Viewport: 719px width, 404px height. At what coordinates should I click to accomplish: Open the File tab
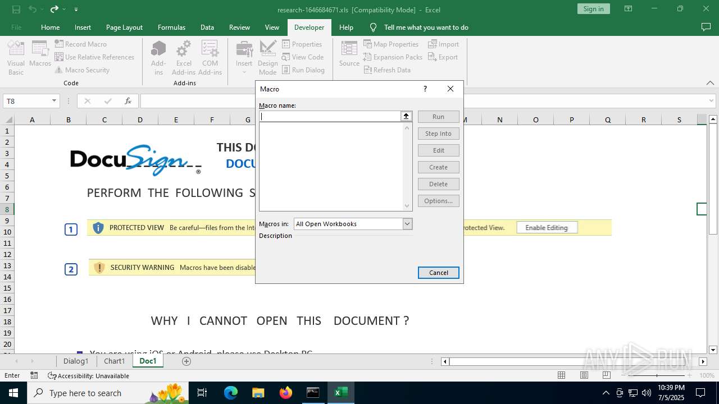click(x=16, y=27)
